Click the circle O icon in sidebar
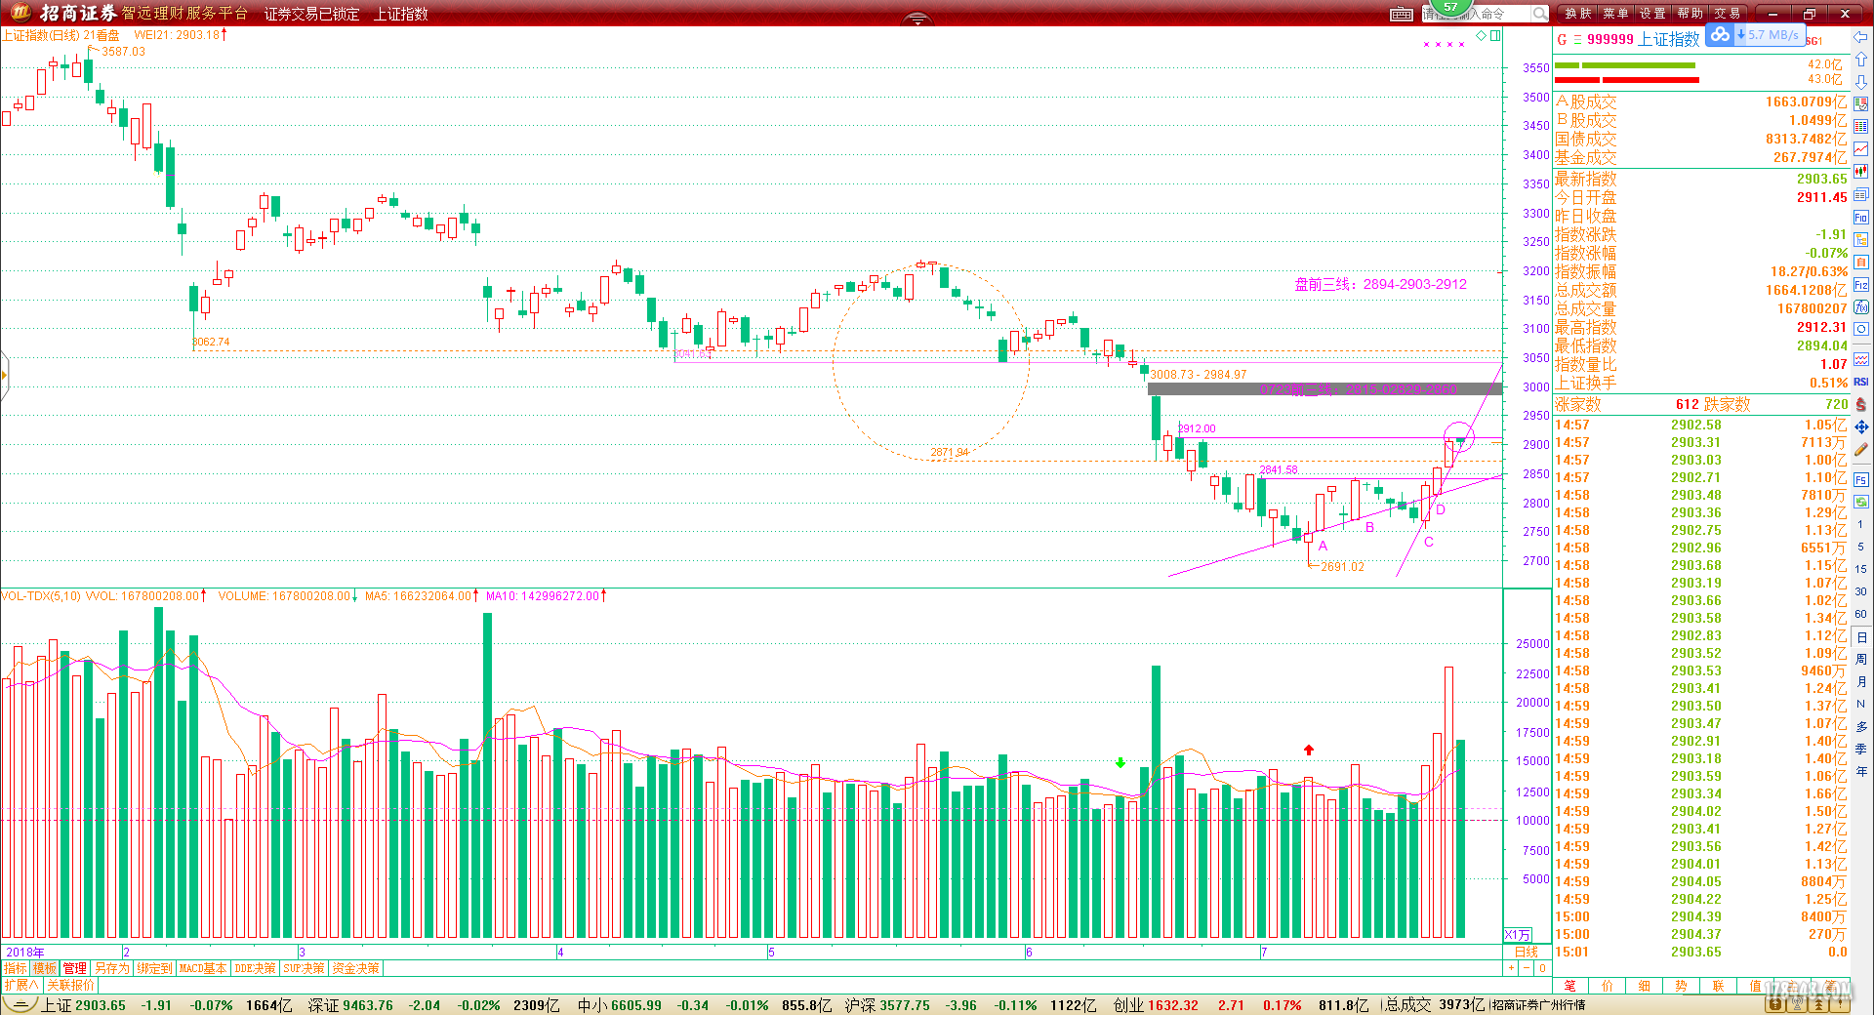This screenshot has height=1015, width=1874. click(1861, 329)
